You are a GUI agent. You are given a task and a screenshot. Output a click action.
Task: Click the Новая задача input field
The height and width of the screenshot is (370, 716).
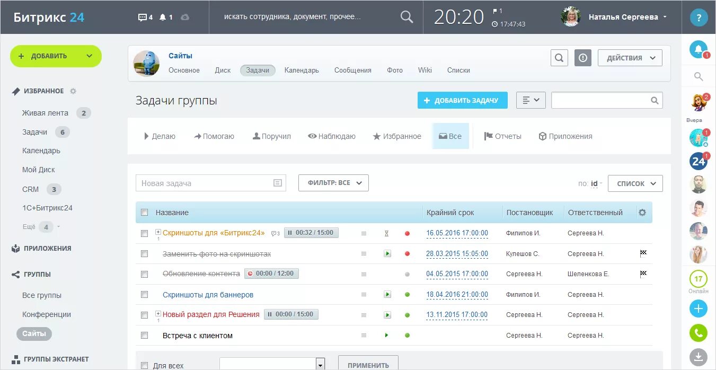click(x=211, y=183)
